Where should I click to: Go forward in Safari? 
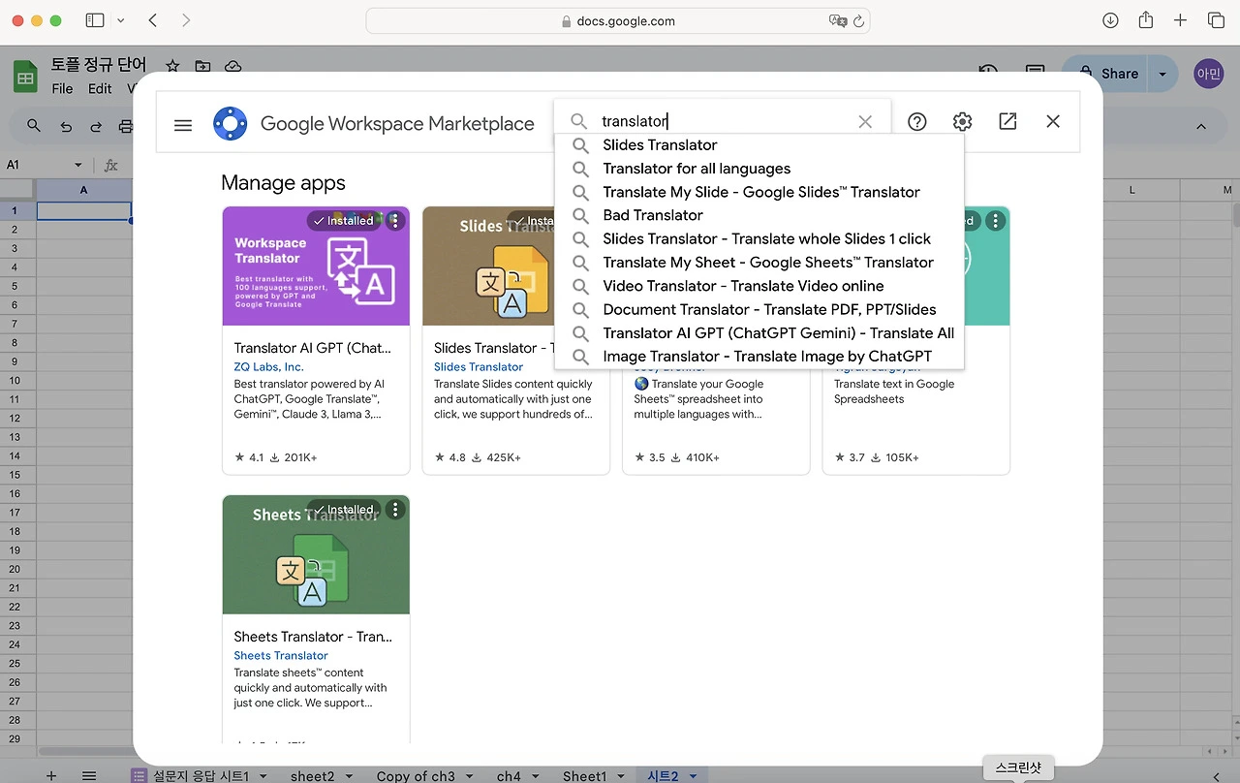[186, 20]
